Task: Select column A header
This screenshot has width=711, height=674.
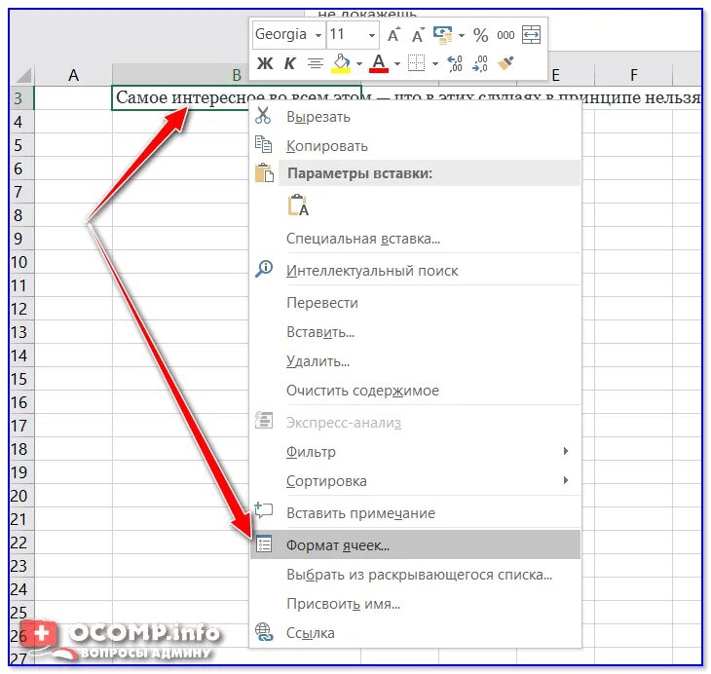Action: (73, 75)
